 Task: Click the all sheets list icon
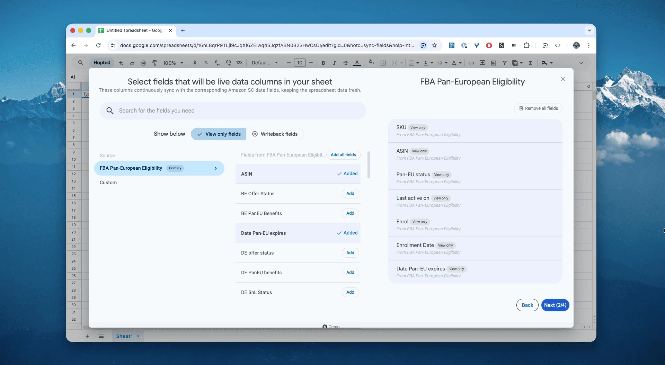coord(101,336)
